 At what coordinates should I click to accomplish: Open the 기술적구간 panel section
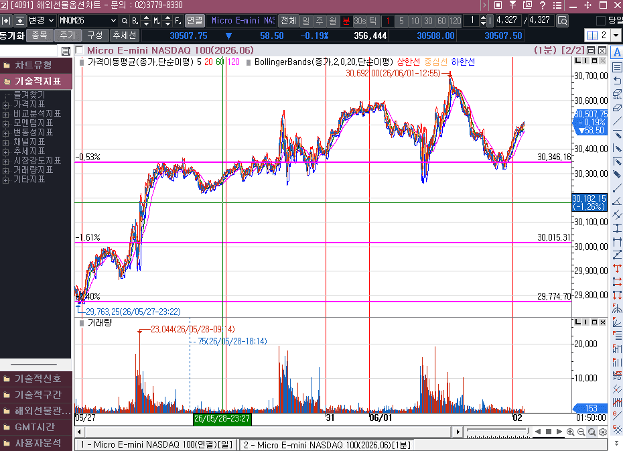[x=36, y=395]
